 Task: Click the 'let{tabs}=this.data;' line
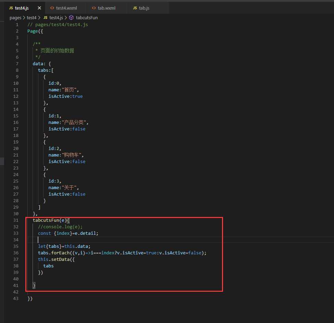pyautogui.click(x=64, y=246)
